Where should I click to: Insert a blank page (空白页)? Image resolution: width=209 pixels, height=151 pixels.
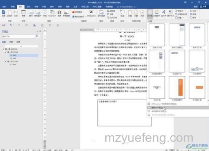[10, 13]
